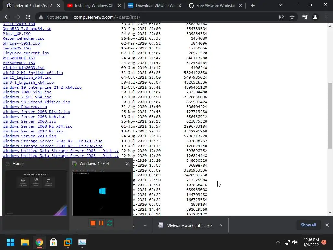Open the media control icon in Chrome toolbar
The height and width of the screenshot is (250, 333).
(305, 17)
